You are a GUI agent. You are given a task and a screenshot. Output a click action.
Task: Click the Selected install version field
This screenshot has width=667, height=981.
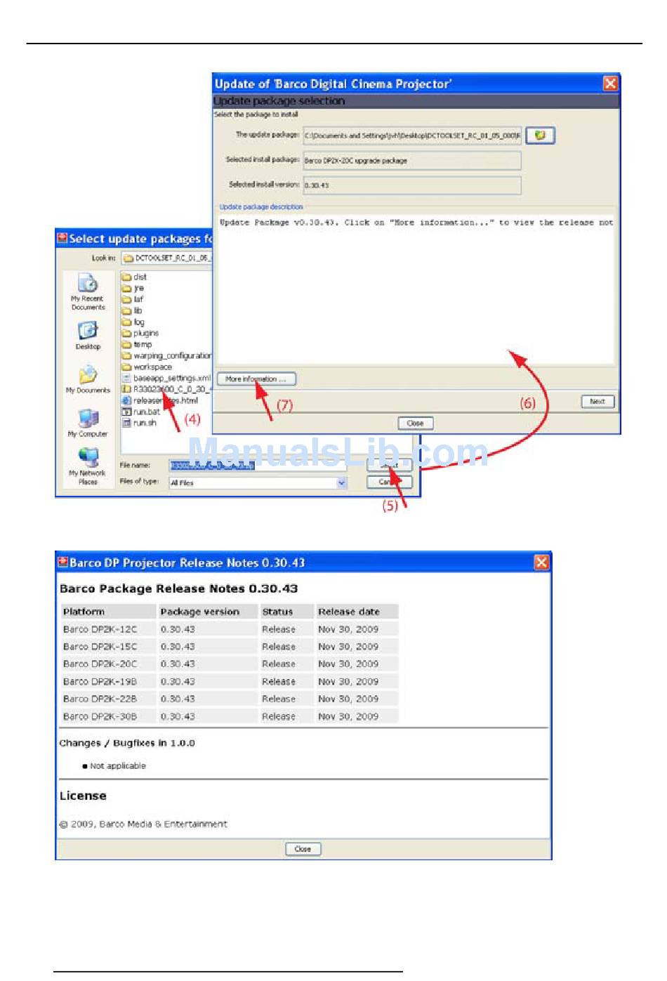click(412, 185)
